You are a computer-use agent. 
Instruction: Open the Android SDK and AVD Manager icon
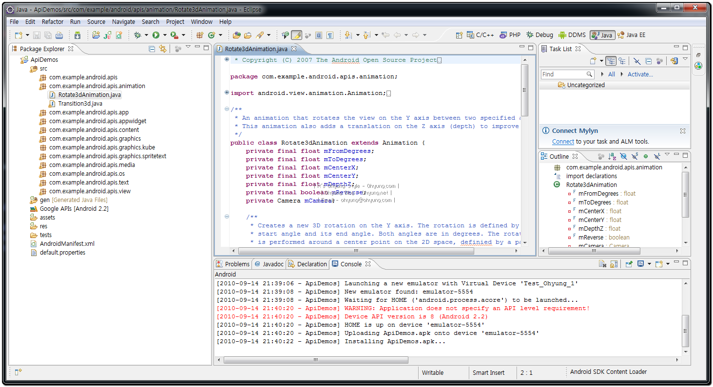(x=77, y=35)
